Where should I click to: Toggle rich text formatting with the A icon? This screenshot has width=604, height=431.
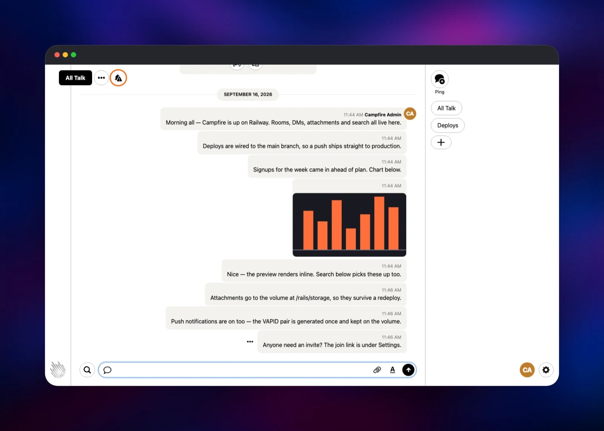[393, 370]
